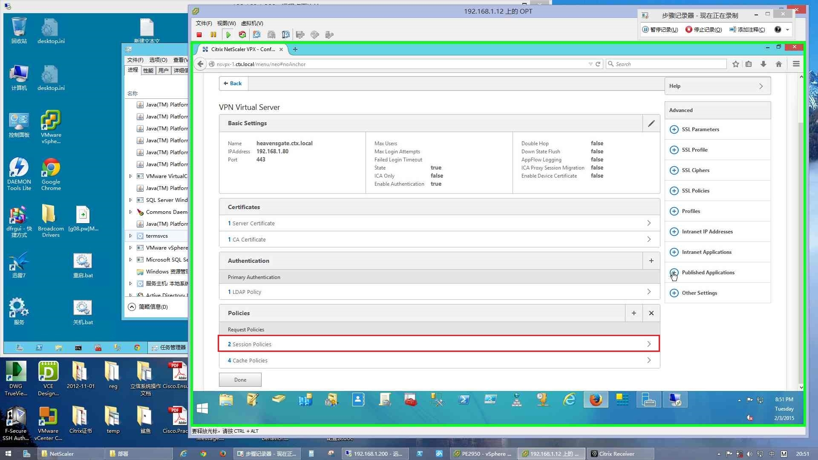
Task: Open Firefox downloads arrow icon
Action: (x=763, y=64)
